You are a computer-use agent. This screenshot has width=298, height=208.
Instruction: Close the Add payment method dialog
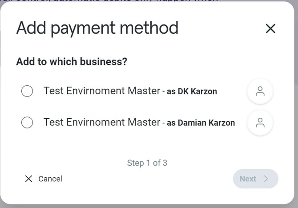click(x=270, y=28)
